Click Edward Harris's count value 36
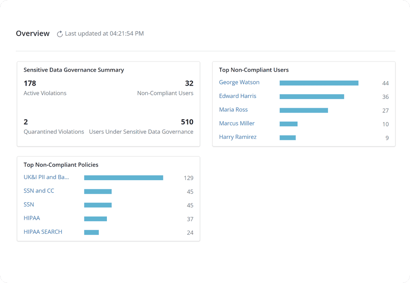The width and height of the screenshot is (410, 283). tap(385, 96)
